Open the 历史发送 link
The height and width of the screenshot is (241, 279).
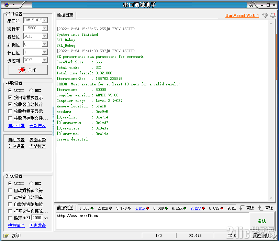click(x=37, y=226)
